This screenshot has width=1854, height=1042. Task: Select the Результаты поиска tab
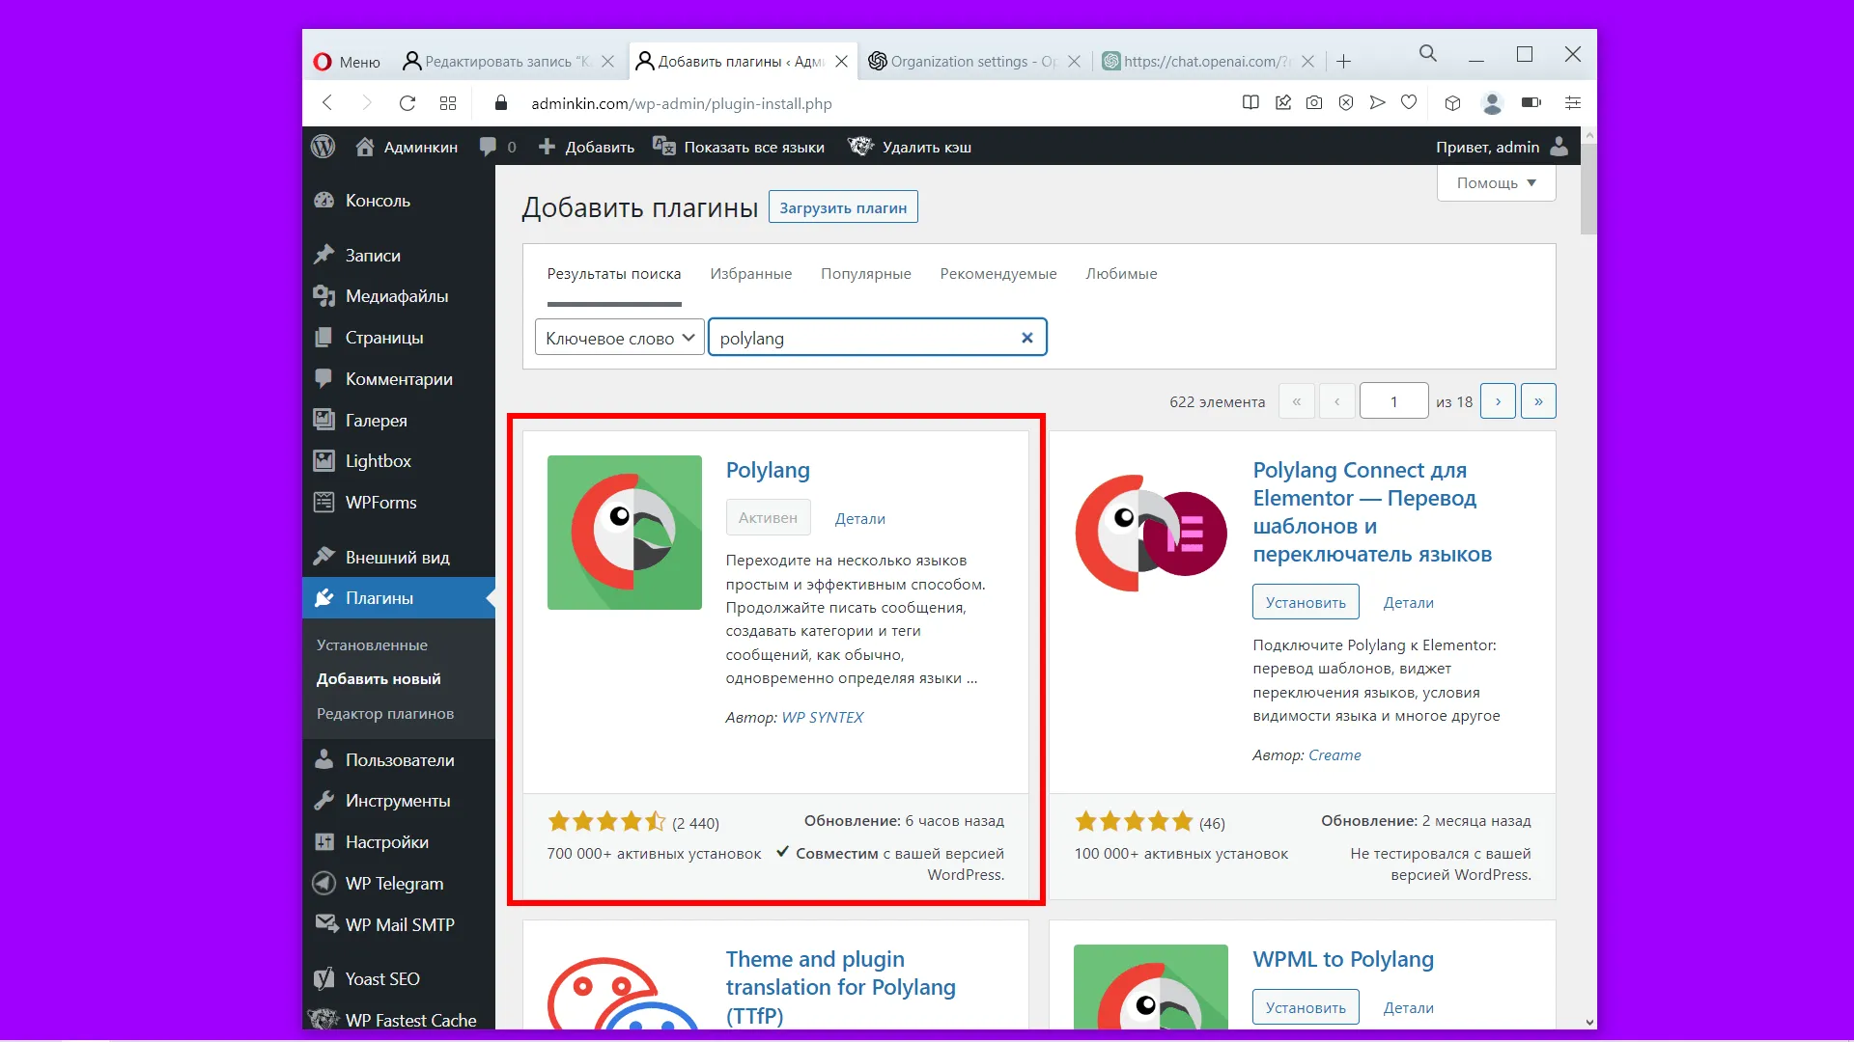tap(613, 274)
